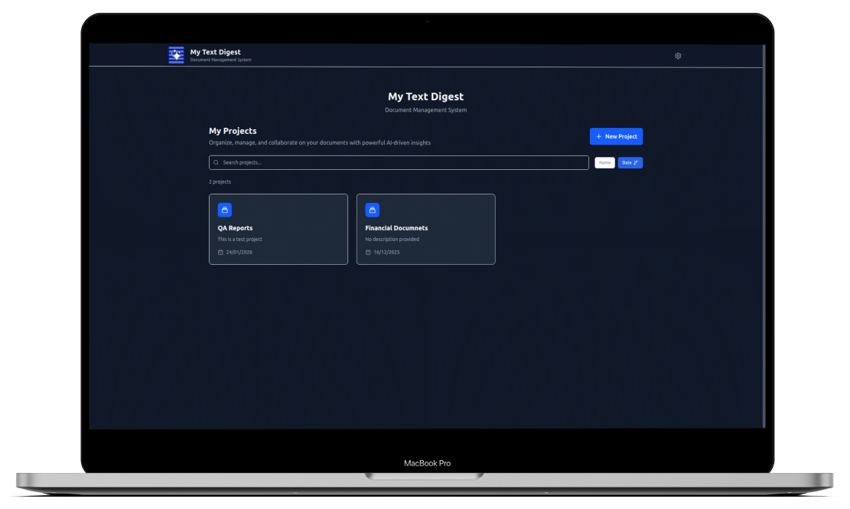
Task: Select the 'This is a test project' description
Action: tap(240, 239)
